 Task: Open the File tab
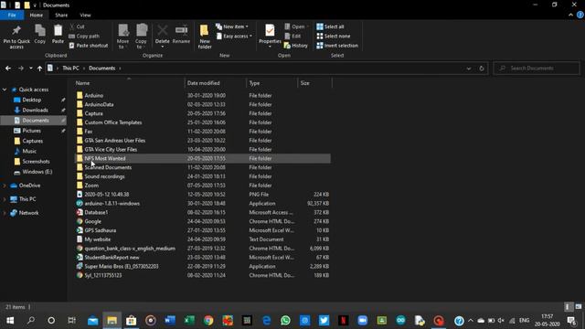click(12, 15)
